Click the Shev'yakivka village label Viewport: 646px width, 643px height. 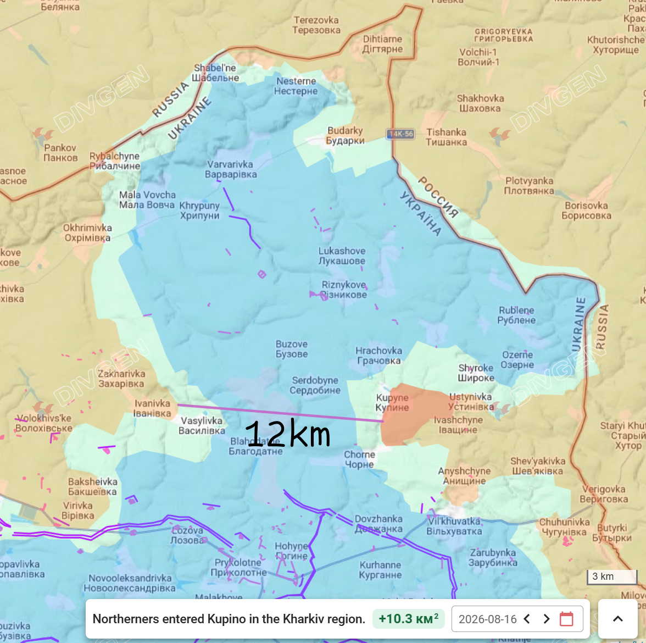coord(538,466)
